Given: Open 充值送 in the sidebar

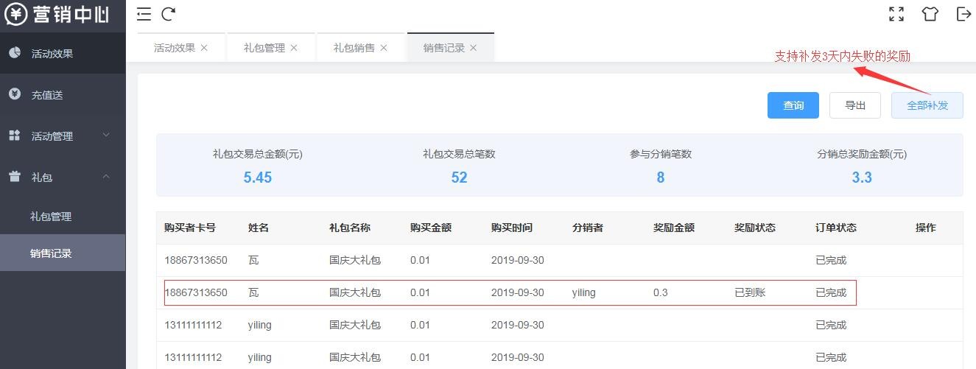Looking at the screenshot, I should click(46, 95).
